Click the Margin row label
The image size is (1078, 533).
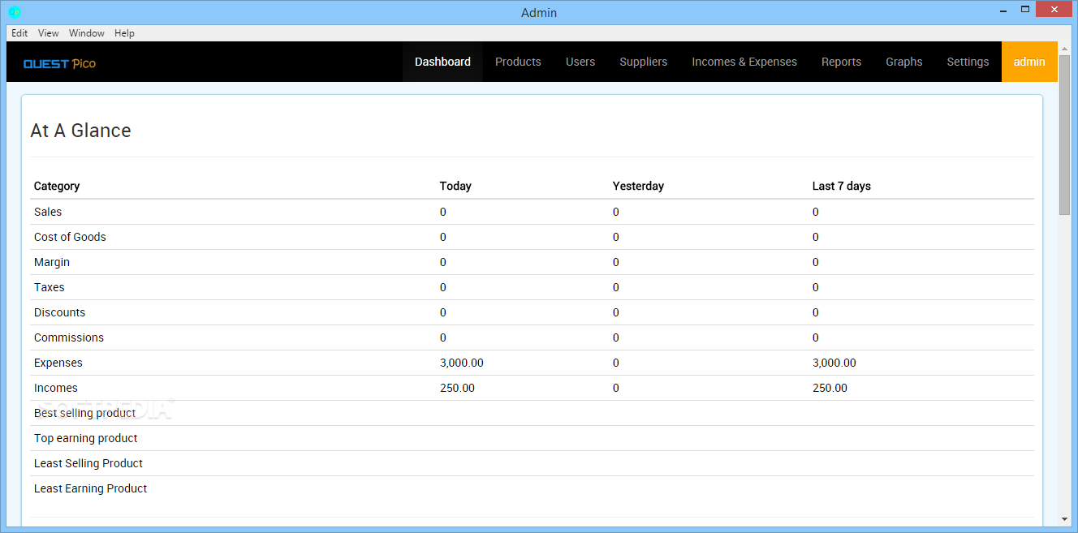[x=52, y=262]
